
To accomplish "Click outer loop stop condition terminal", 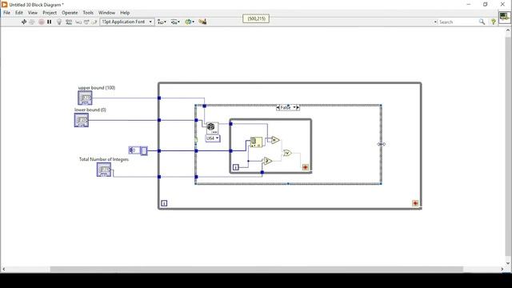I will [415, 203].
